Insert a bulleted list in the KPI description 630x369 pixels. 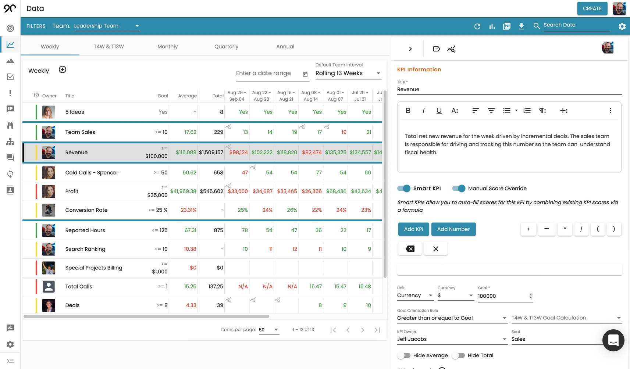[x=507, y=110]
